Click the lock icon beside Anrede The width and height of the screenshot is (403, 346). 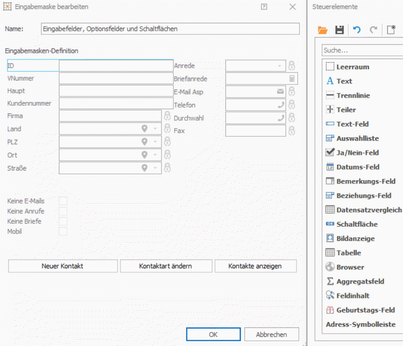tap(292, 66)
